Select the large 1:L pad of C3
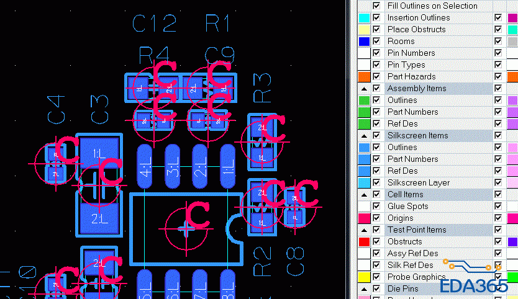518x299 pixels. click(x=99, y=153)
